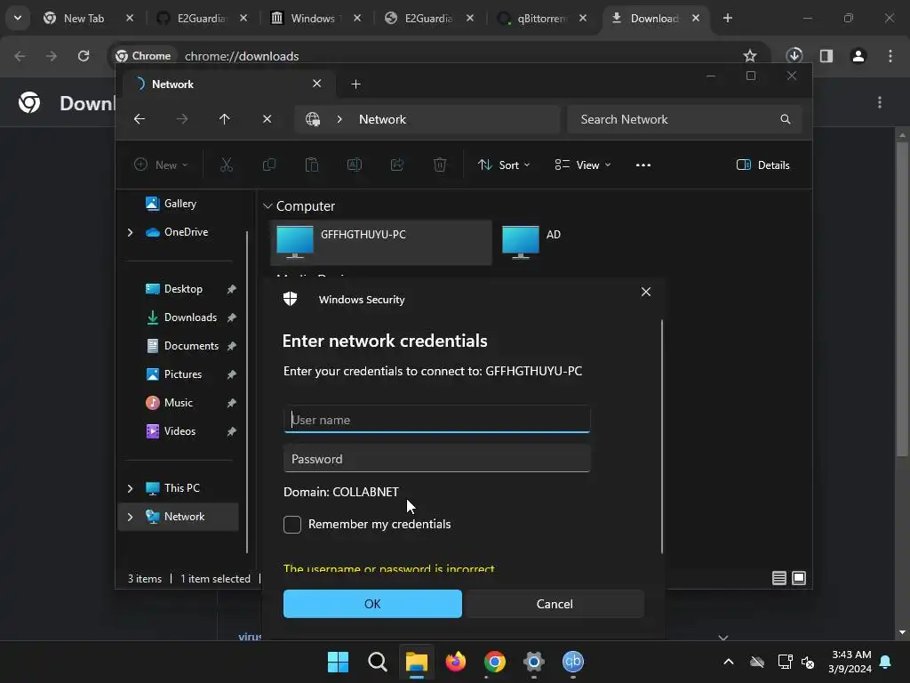The image size is (910, 683).
Task: Click the Password field
Action: (x=436, y=459)
